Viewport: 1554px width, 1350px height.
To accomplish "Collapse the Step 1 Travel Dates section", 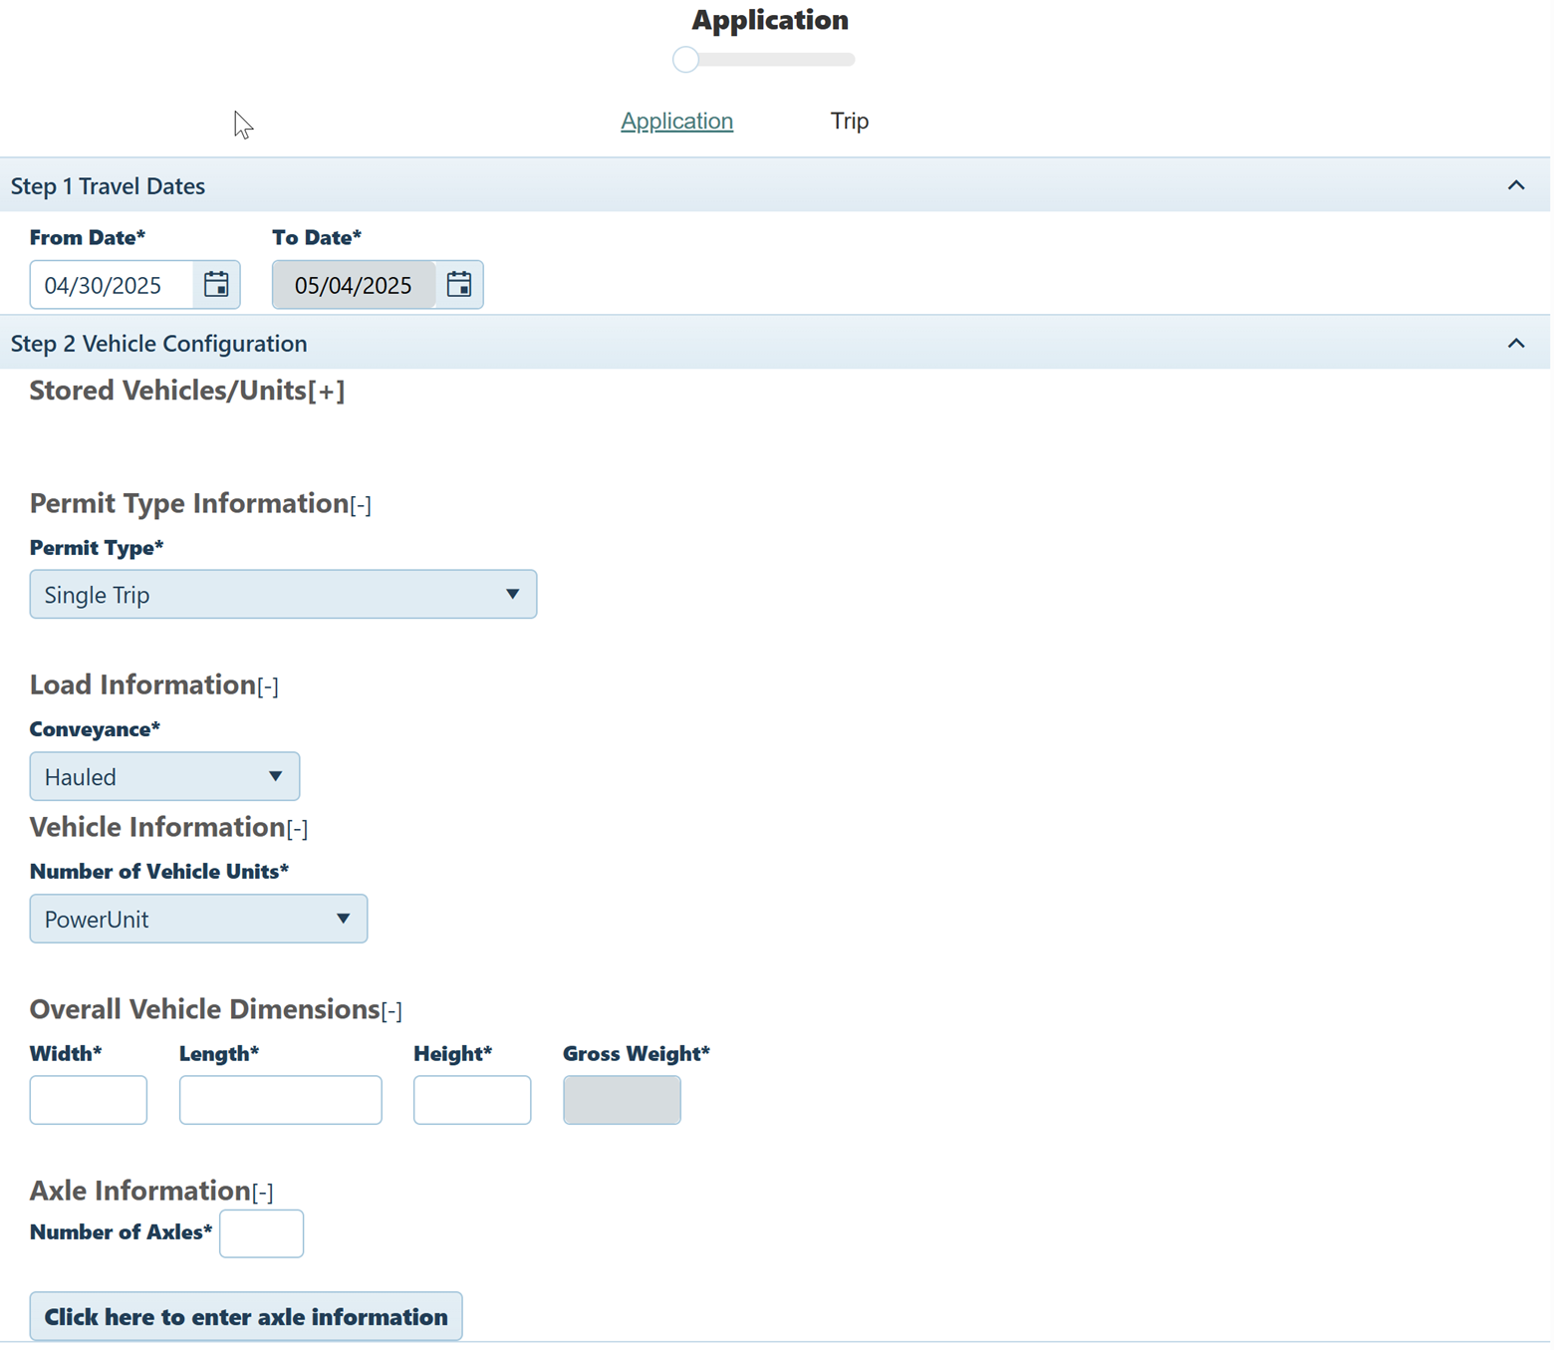I will tap(1515, 185).
